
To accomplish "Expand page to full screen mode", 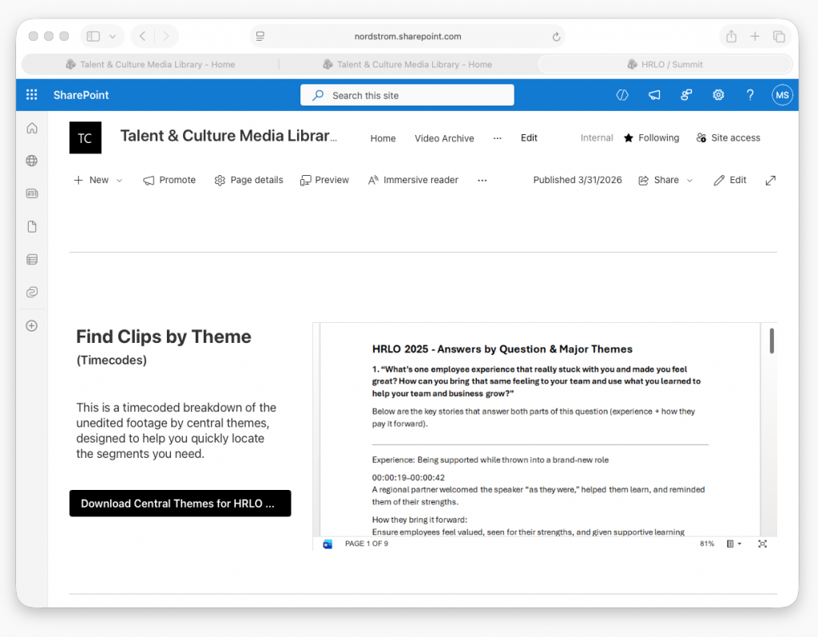I will [x=770, y=181].
